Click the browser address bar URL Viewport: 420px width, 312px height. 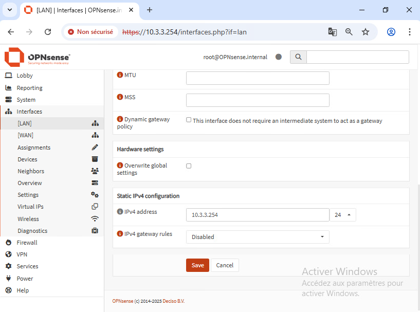[x=184, y=32]
